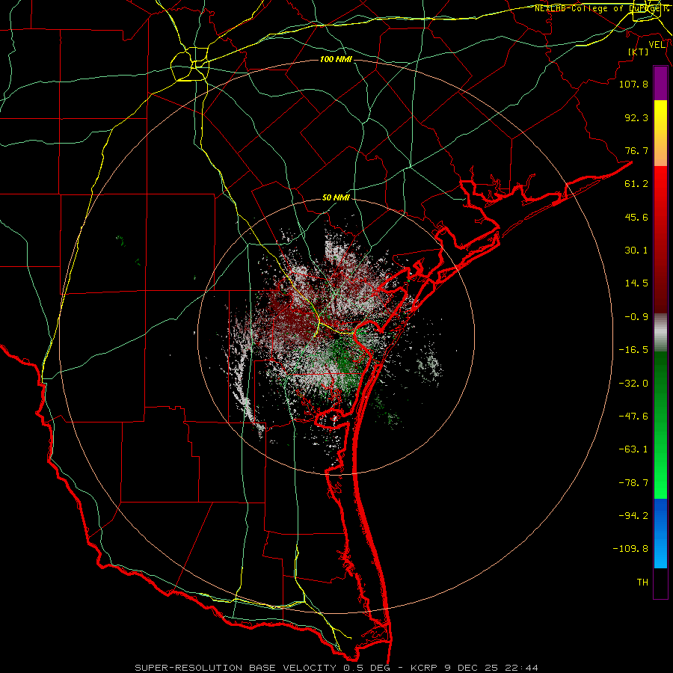673x673 pixels.
Task: Click the TH threshold label
Action: (x=642, y=583)
